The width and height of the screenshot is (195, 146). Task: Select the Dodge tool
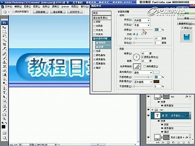[4, 83]
